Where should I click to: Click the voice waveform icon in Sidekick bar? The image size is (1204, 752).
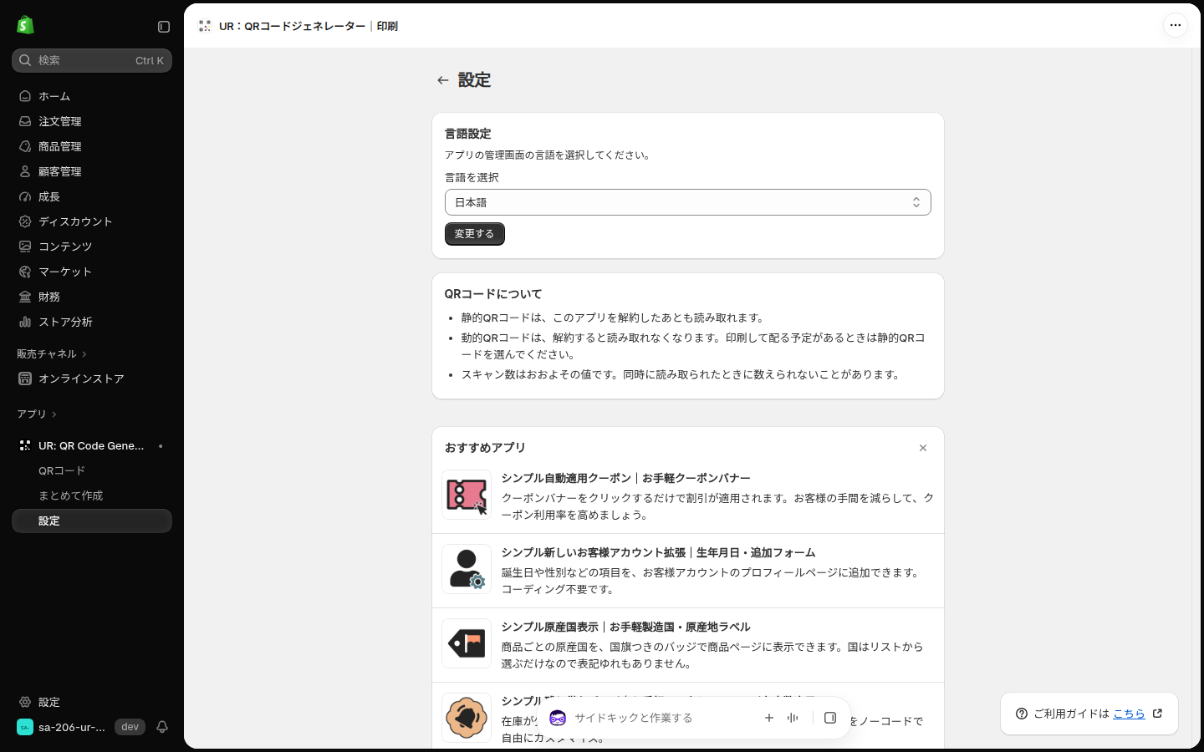pos(793,718)
